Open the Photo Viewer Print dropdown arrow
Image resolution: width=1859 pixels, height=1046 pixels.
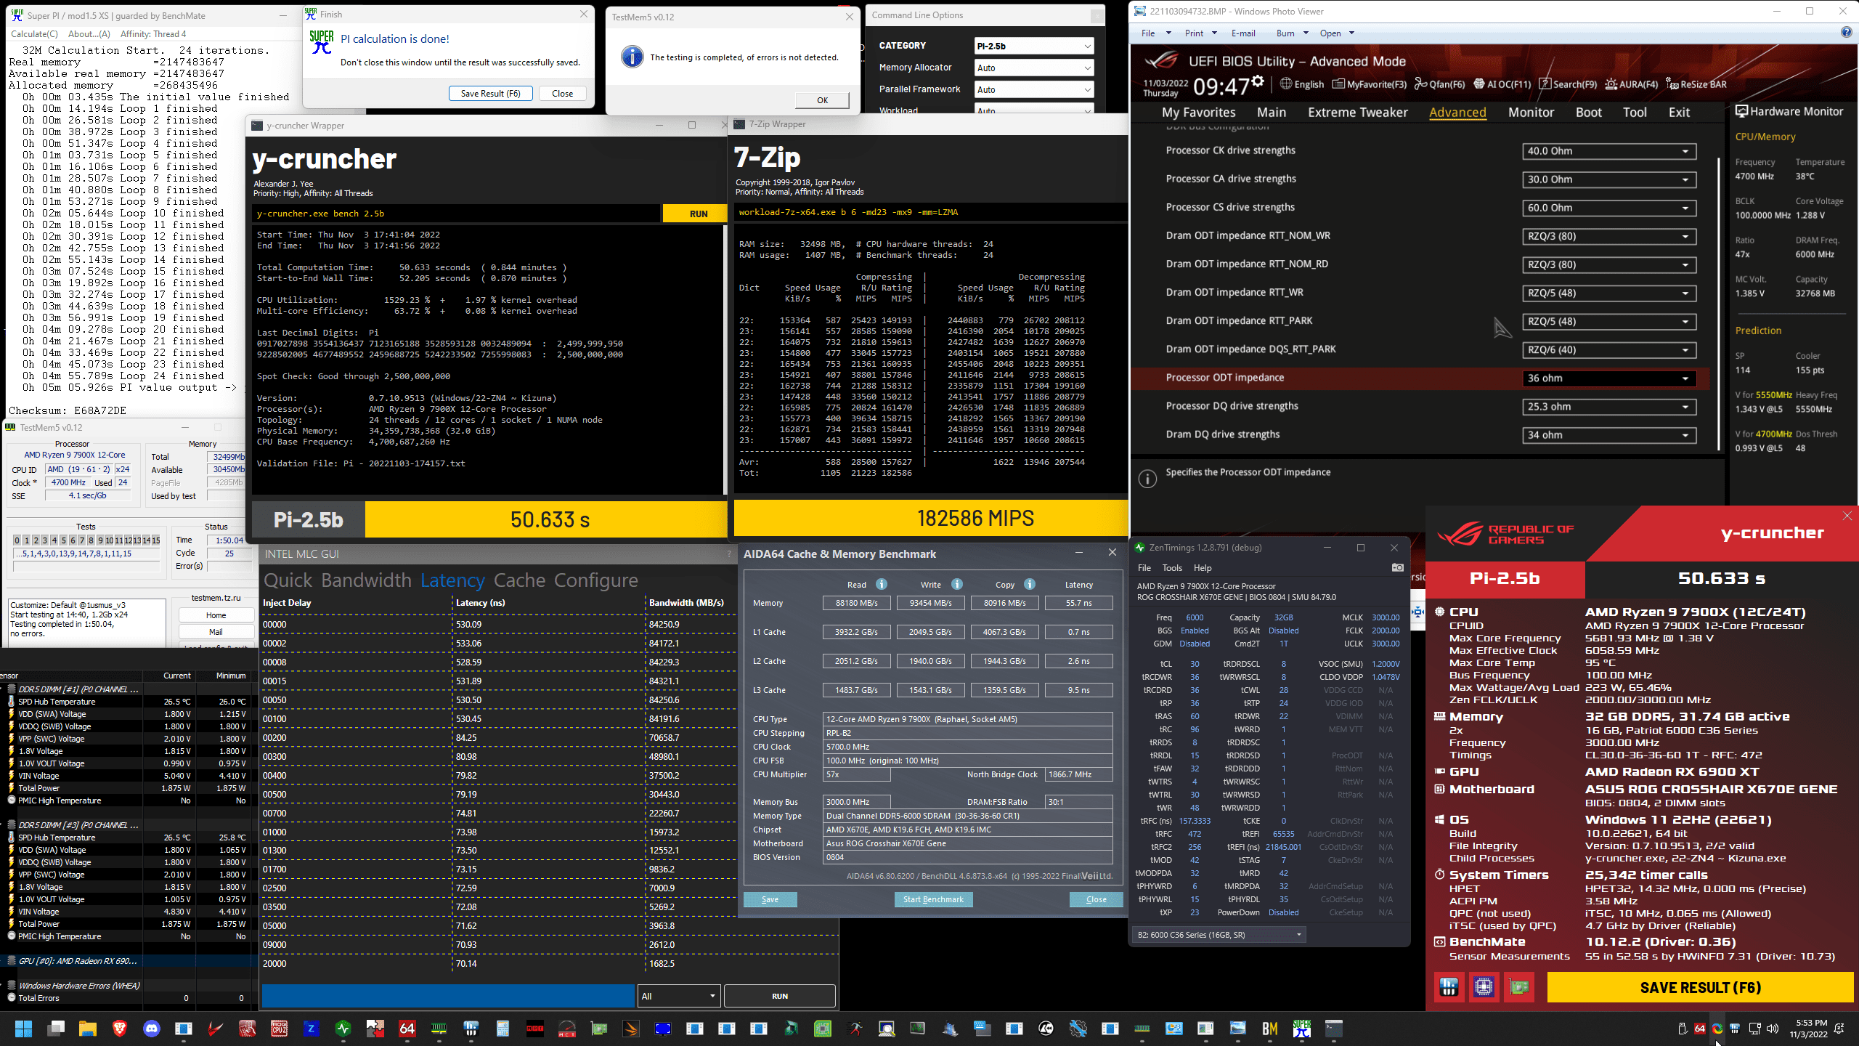(1214, 33)
